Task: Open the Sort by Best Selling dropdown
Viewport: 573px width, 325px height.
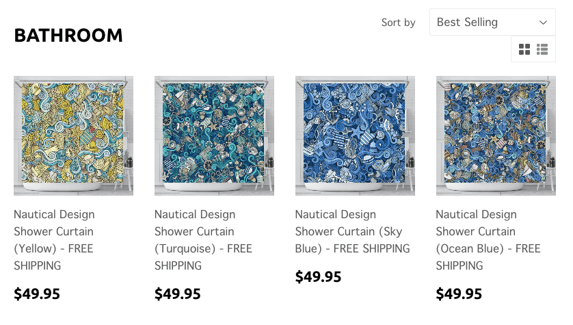Action: coord(492,22)
